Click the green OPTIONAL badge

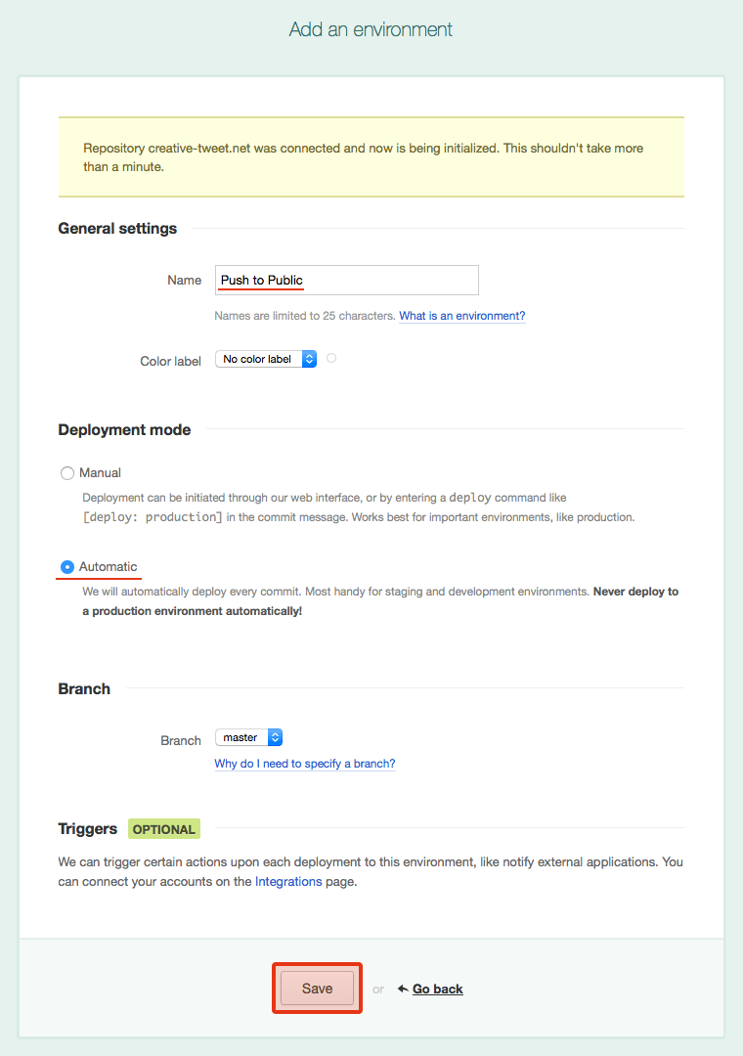pos(164,829)
